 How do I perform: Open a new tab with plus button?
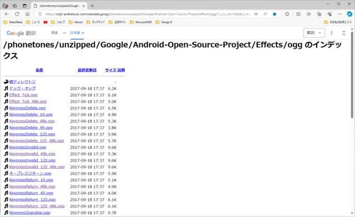tap(92, 6)
